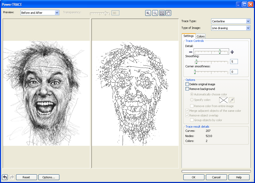Toggle Merge adjacent objects of same color
The height and width of the screenshot is (183, 255).
click(x=187, y=111)
